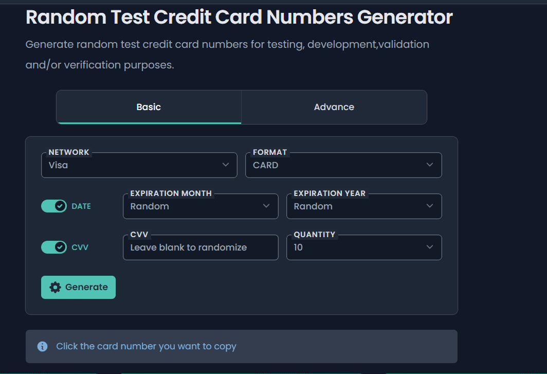Image resolution: width=547 pixels, height=374 pixels.
Task: Open the Network dropdown showing Visa
Action: (x=139, y=165)
